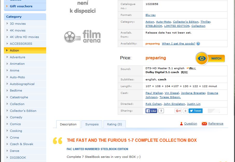
Task: Switch to the Synopsis tab
Action: tap(92, 124)
